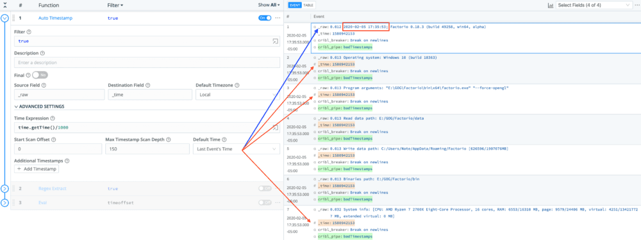Grab the Auto Timestamp row drag handle

(x=14, y=18)
